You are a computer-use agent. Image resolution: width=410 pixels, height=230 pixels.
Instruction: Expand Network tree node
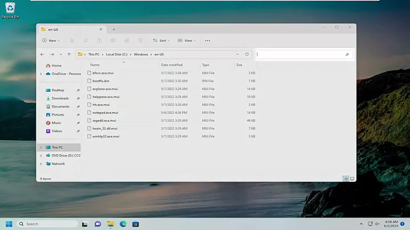41,164
